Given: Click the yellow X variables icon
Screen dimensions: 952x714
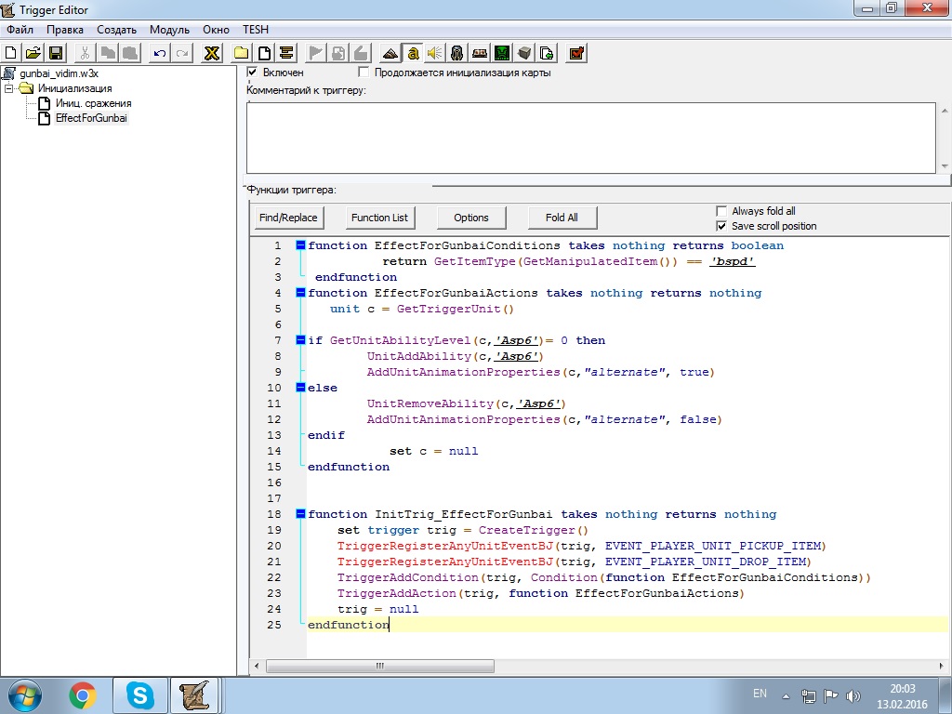Looking at the screenshot, I should 212,52.
